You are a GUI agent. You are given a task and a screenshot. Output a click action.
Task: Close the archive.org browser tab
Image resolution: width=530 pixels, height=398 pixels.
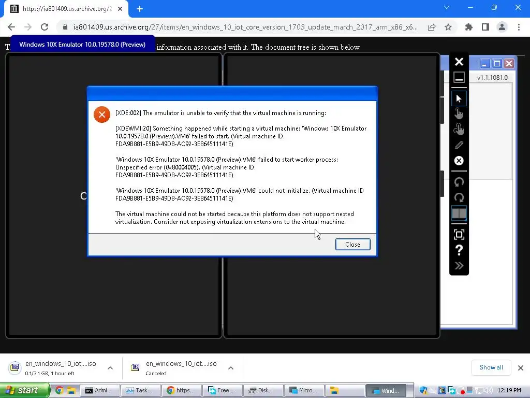coord(120,9)
